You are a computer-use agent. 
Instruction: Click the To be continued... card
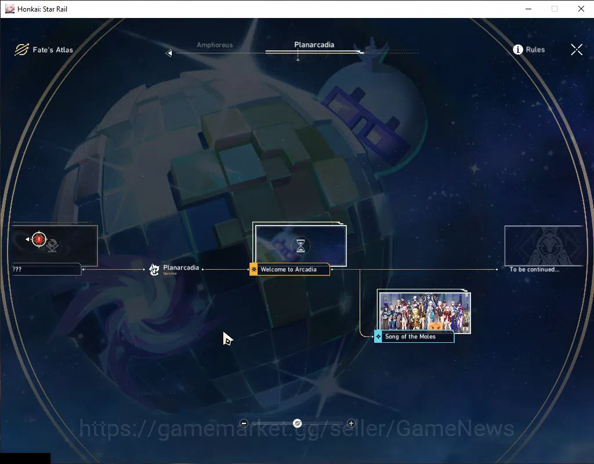[x=544, y=246]
